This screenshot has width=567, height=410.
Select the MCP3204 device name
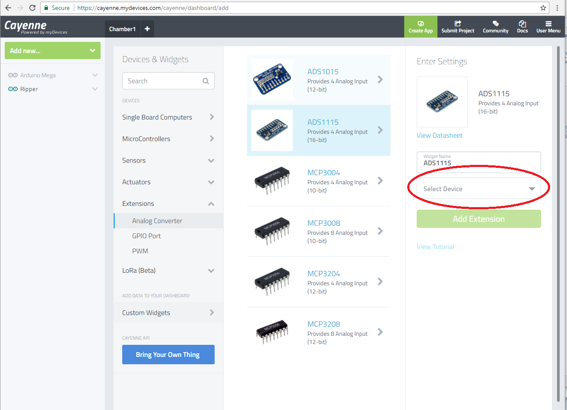pyautogui.click(x=324, y=274)
